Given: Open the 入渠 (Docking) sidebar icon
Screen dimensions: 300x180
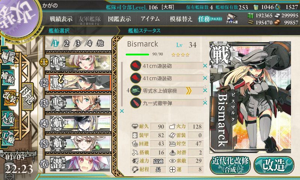Looking at the screenshot, I should (x=8, y=118).
